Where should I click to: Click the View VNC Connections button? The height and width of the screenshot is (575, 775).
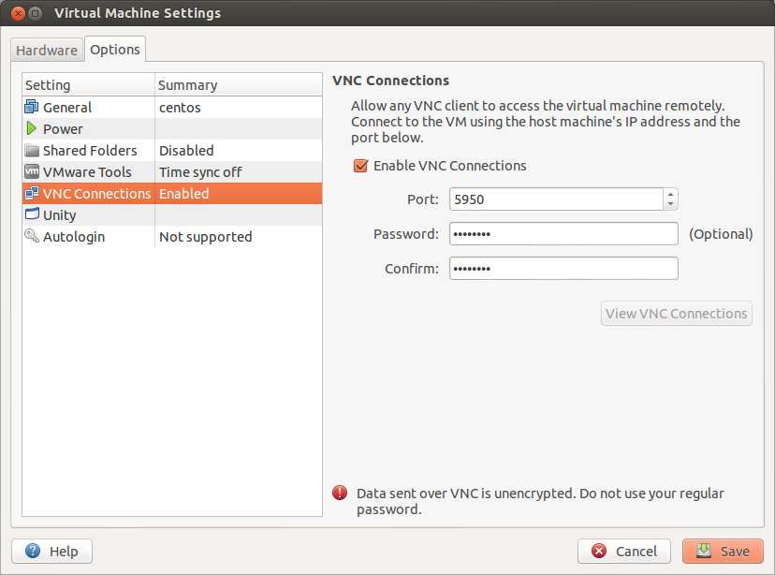(x=676, y=314)
